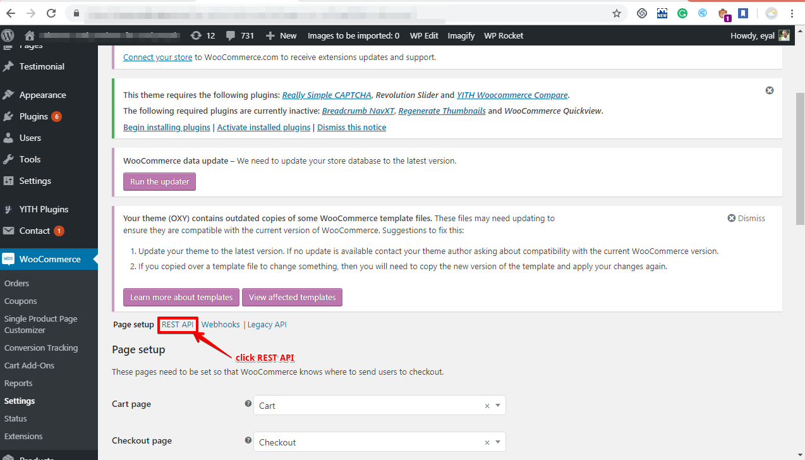Open Imagify in the admin bar
The height and width of the screenshot is (460, 805).
tap(461, 35)
